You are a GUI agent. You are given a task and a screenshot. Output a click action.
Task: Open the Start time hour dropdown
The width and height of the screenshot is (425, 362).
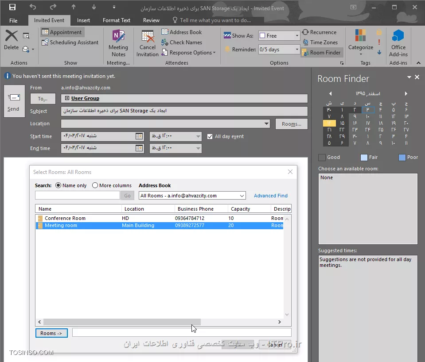coord(198,136)
